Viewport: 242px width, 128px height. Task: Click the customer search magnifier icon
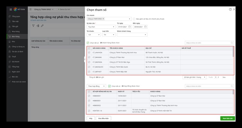point(232,43)
